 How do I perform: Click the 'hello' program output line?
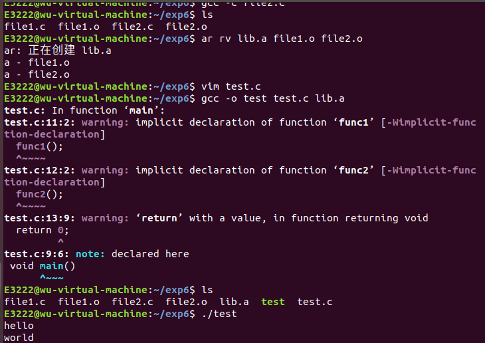pos(19,326)
